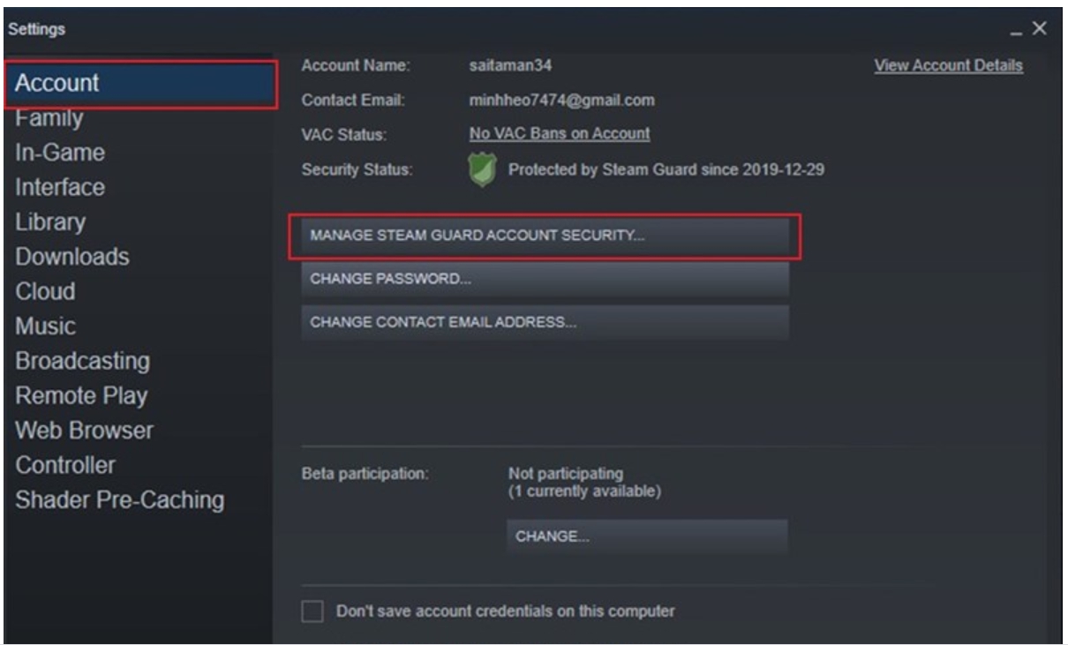The height and width of the screenshot is (645, 1068).
Task: Go to Remote Play settings
Action: coord(81,396)
